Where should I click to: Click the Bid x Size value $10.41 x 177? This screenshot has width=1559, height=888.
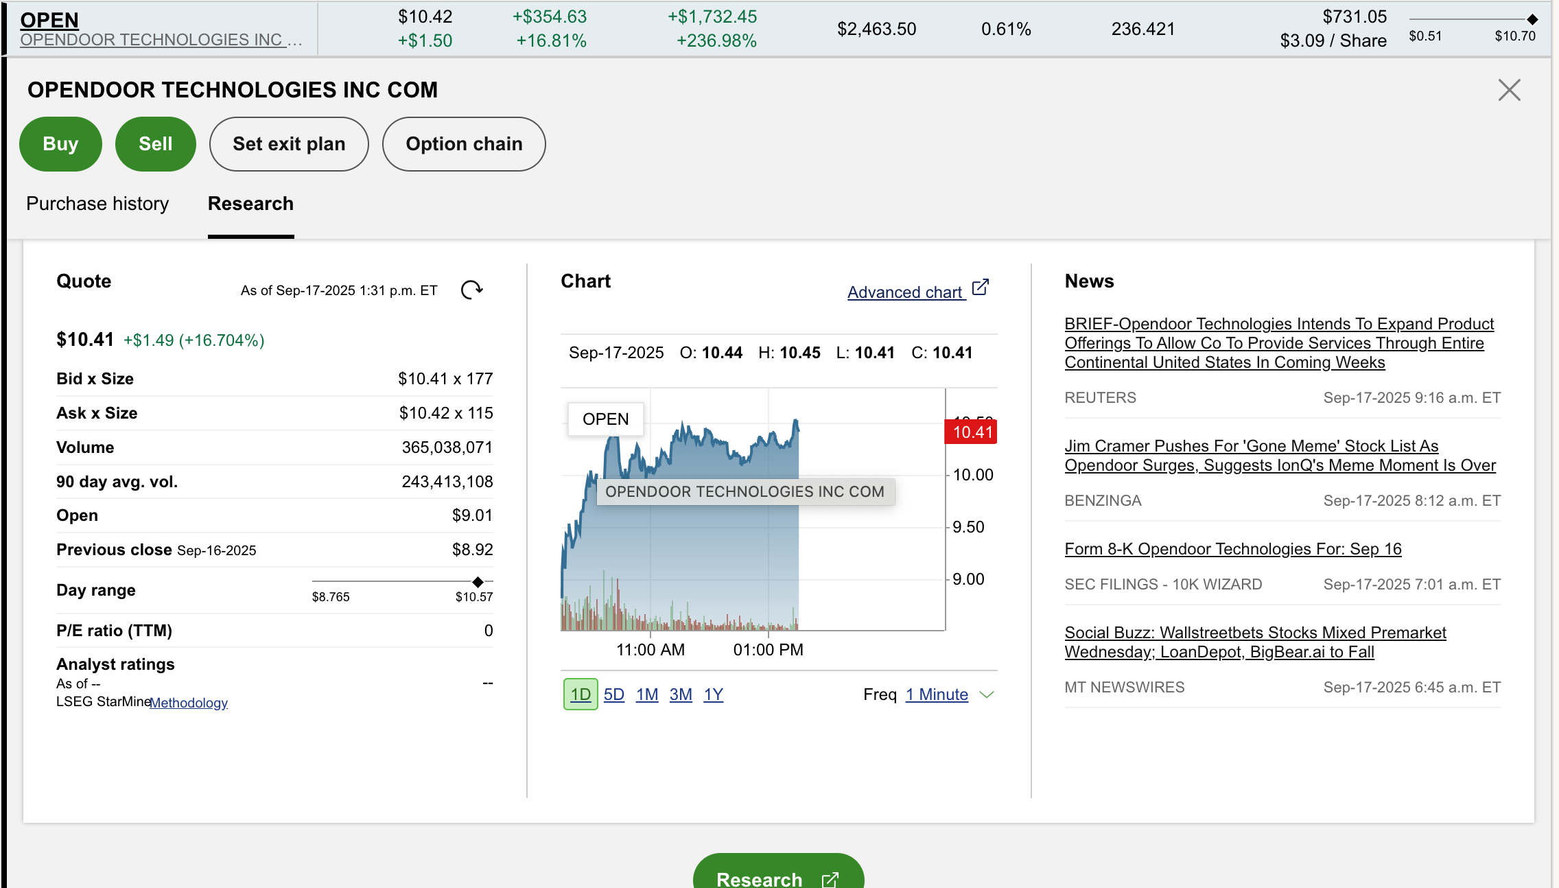pos(445,379)
